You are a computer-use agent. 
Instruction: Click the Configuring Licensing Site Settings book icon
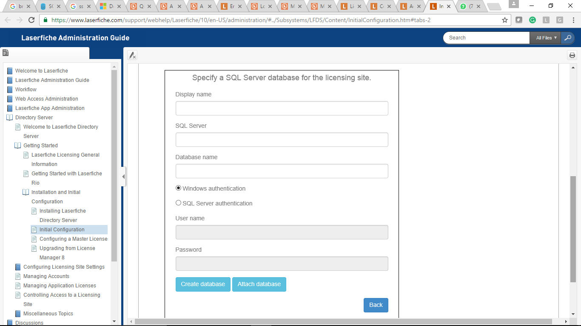click(x=18, y=267)
